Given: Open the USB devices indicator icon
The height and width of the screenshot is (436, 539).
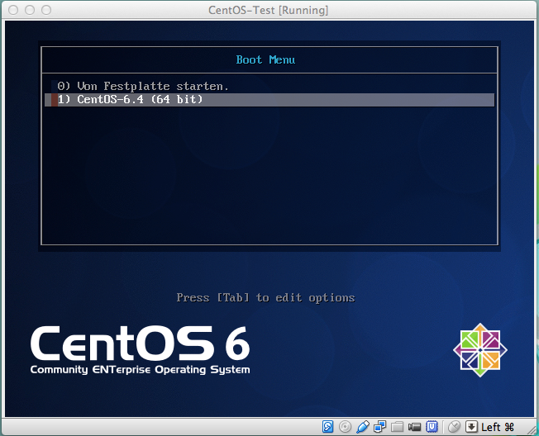Looking at the screenshot, I should (363, 427).
